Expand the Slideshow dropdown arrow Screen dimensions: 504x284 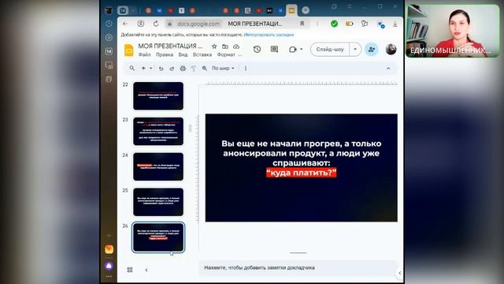(x=355, y=49)
